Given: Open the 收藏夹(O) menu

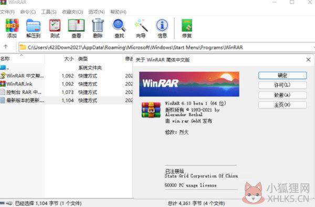Looking at the screenshot, I should pyautogui.click(x=72, y=12).
